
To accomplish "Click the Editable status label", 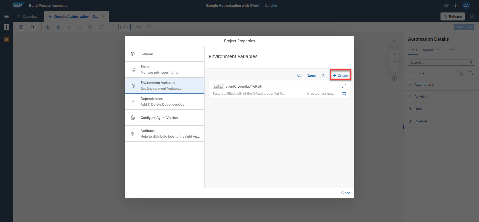I will [271, 6].
